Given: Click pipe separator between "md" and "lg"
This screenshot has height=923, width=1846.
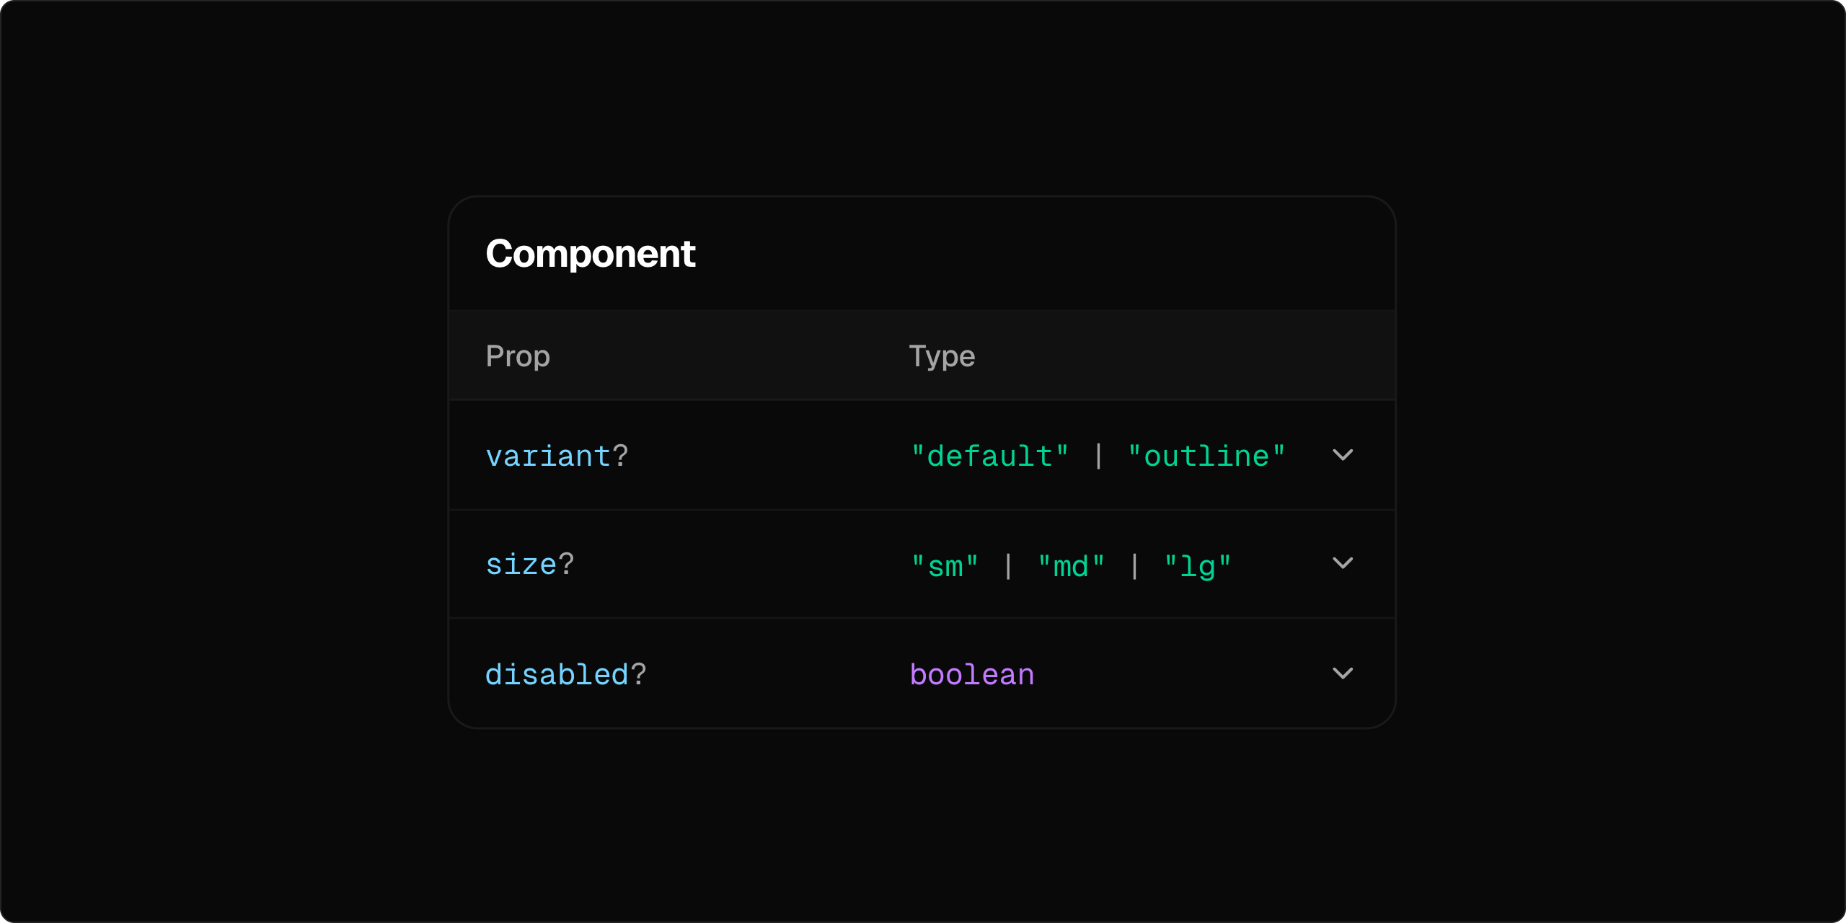Looking at the screenshot, I should [x=1134, y=567].
